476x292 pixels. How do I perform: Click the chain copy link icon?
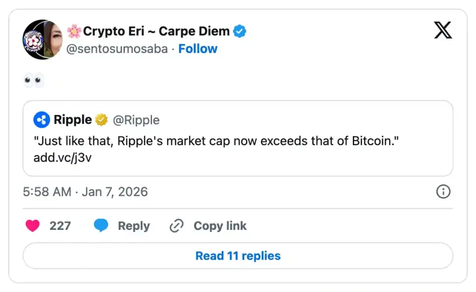click(177, 226)
